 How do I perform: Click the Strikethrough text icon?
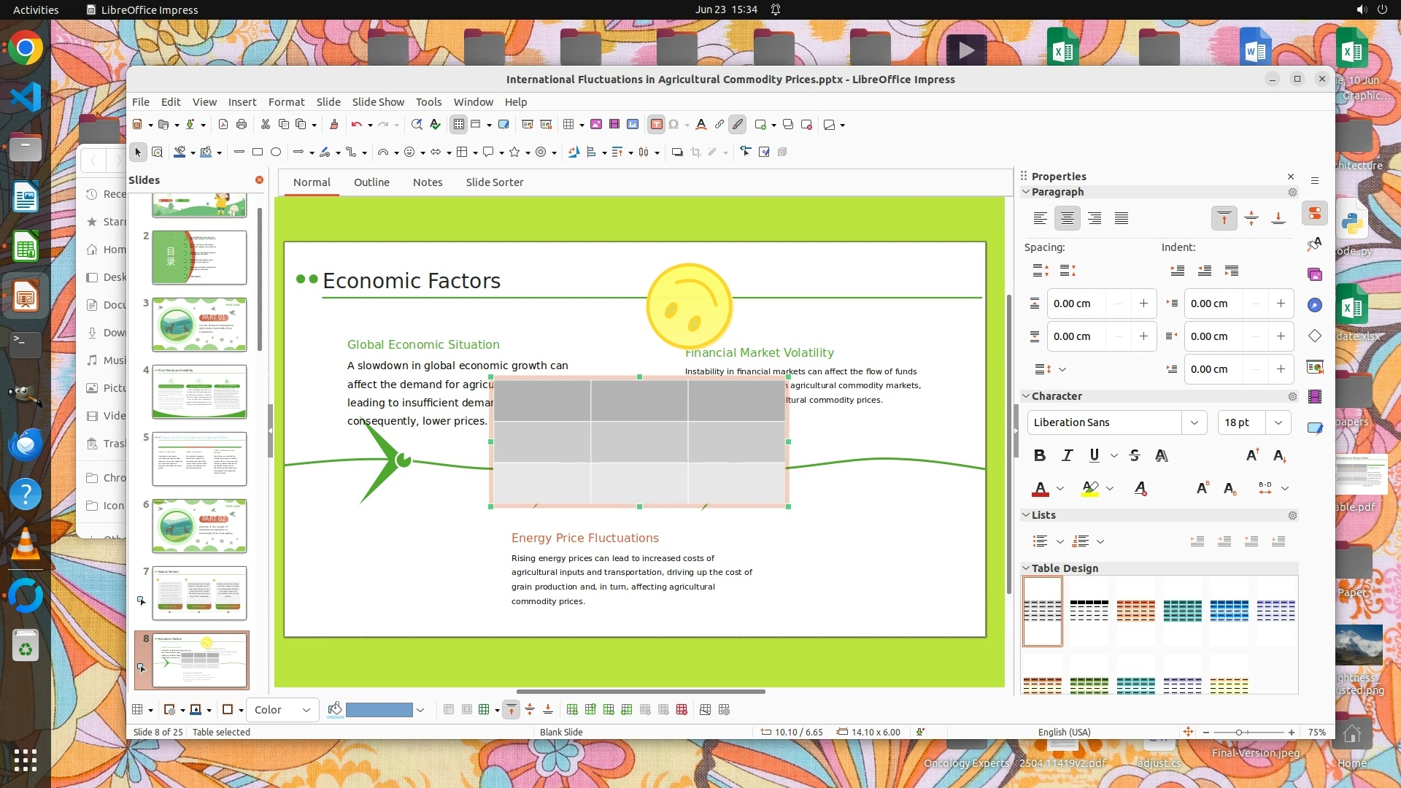pyautogui.click(x=1134, y=455)
